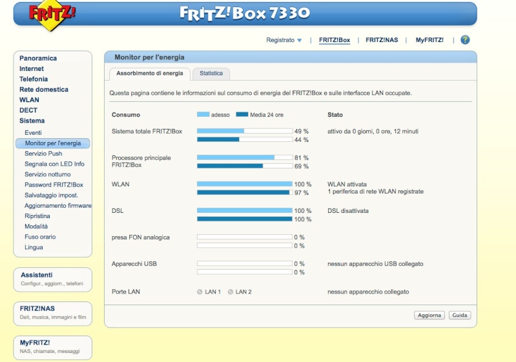Switch to the Statistica tab
Viewport: 516px width, 362px height.
pos(211,74)
